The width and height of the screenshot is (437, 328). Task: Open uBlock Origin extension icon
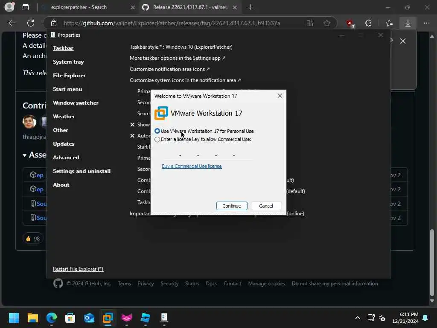click(x=350, y=23)
